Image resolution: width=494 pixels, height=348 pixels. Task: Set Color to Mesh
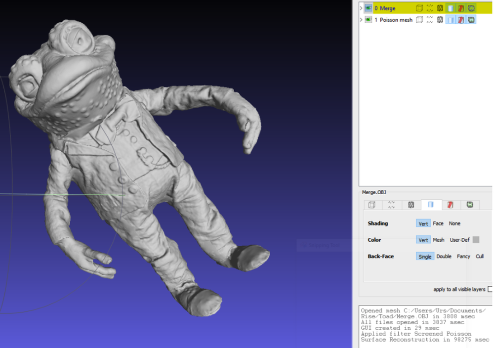point(439,240)
